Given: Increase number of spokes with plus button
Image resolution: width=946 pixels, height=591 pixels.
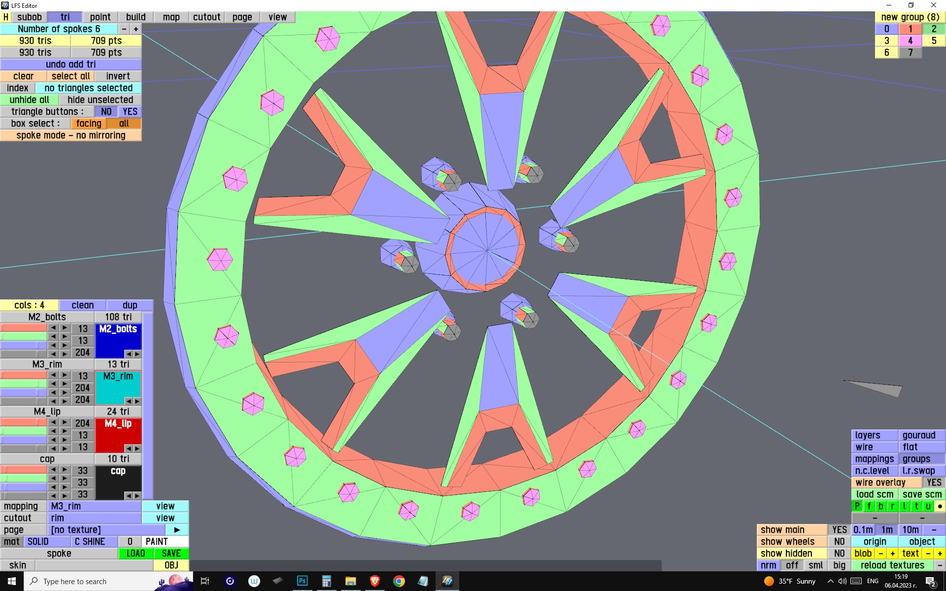Looking at the screenshot, I should [x=136, y=29].
